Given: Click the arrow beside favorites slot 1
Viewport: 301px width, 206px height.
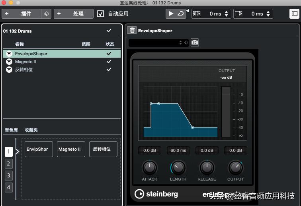Looking at the screenshot, I should (x=18, y=152).
